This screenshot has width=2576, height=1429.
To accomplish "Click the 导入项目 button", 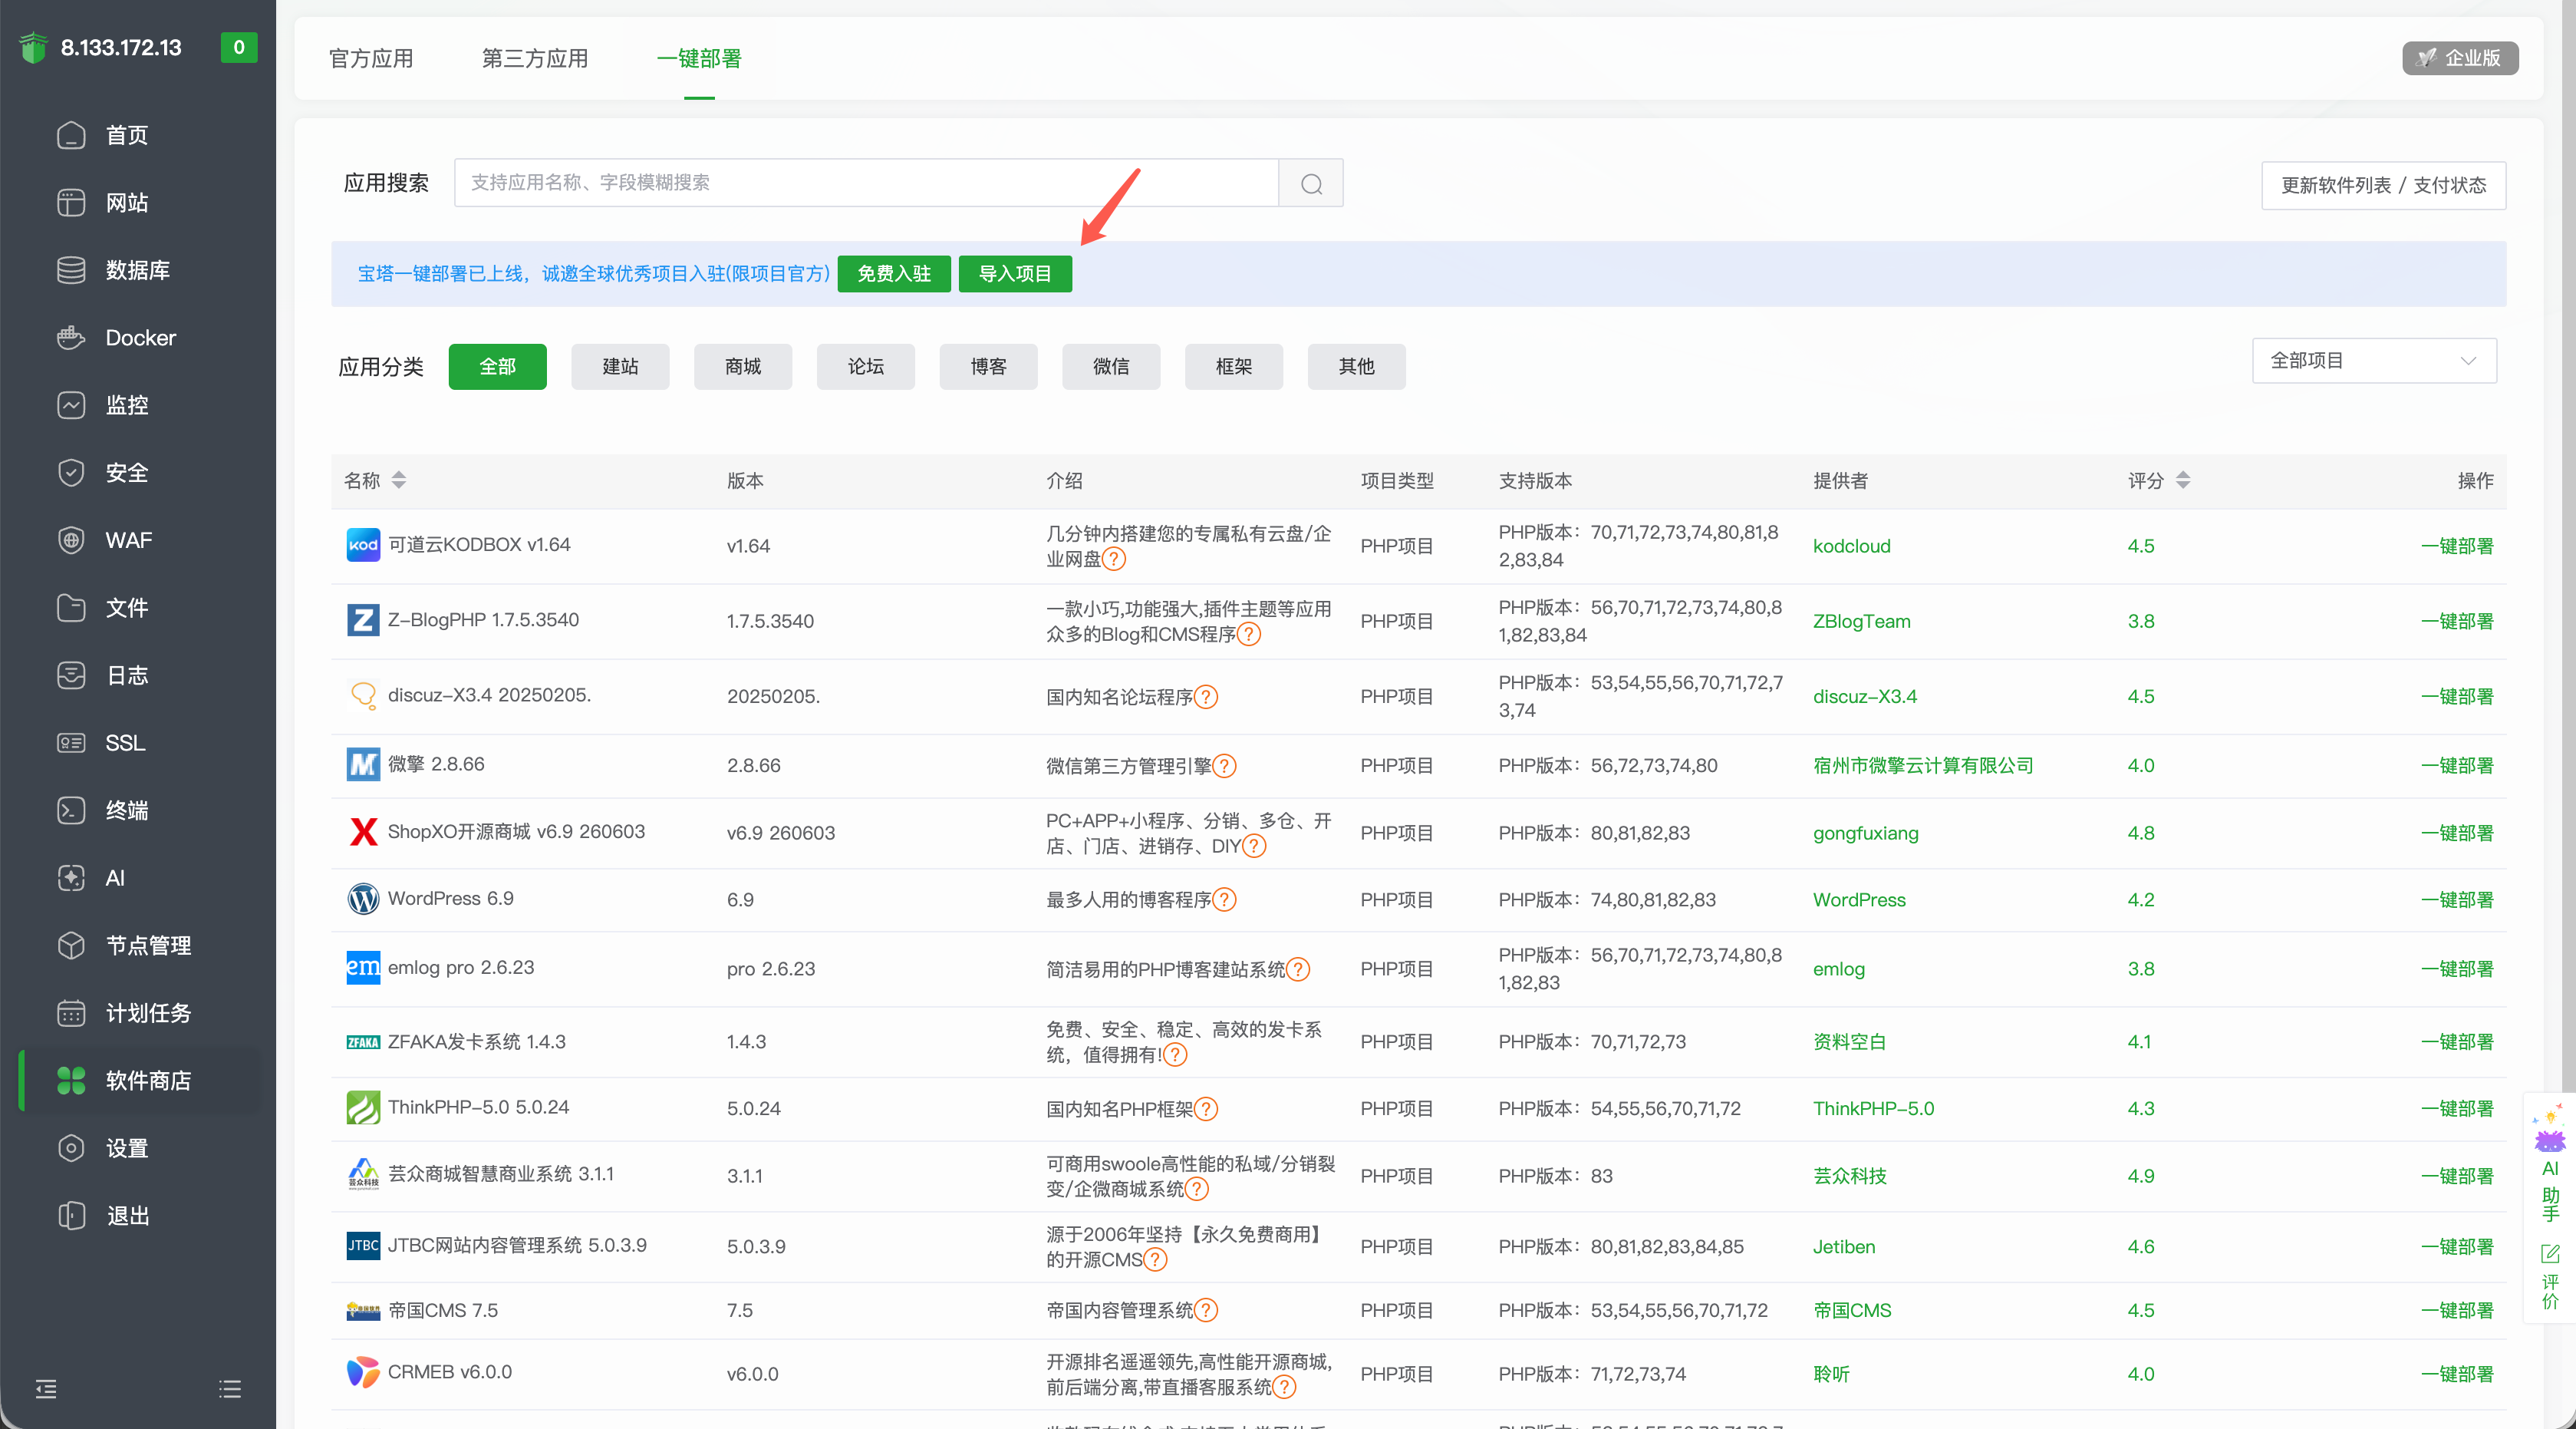I will coord(1015,274).
